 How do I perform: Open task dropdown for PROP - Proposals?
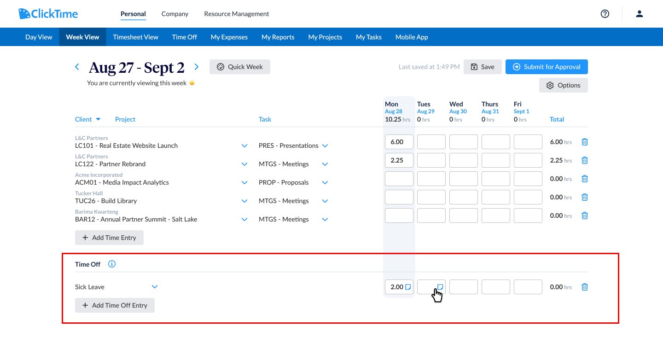coord(325,183)
